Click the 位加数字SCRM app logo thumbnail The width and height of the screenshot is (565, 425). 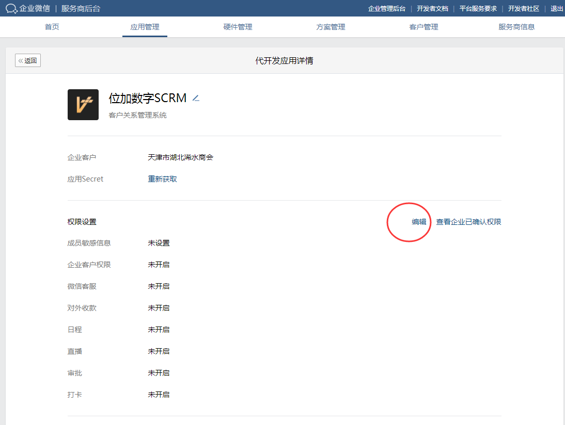(83, 104)
